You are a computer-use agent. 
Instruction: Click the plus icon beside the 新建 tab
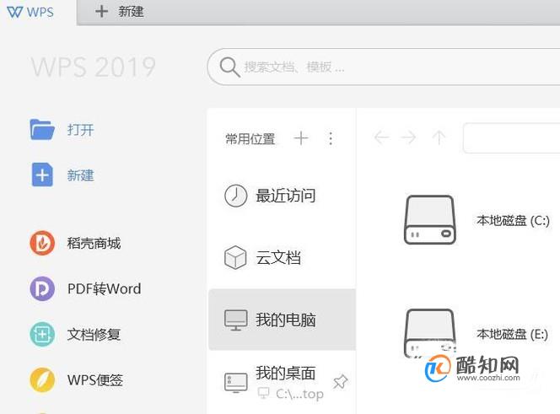pos(101,12)
